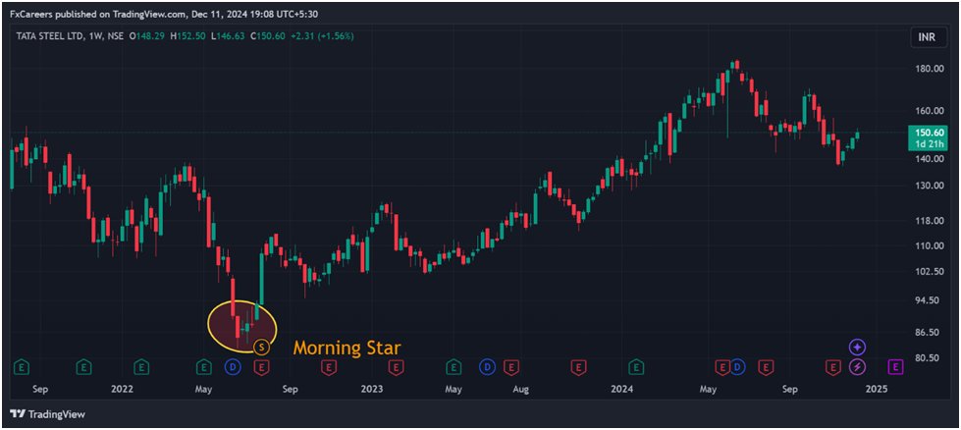Click the low value L146.63
The image size is (961, 430).
[228, 36]
